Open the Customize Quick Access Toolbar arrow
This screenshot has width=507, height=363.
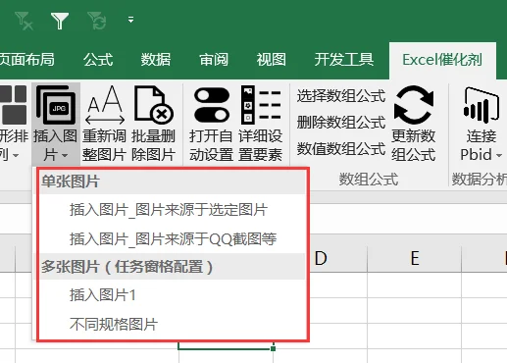[130, 20]
